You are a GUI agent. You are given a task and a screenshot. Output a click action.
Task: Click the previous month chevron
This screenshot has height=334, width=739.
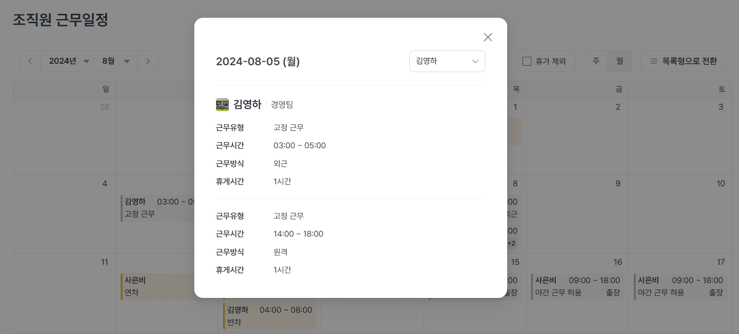pyautogui.click(x=30, y=61)
